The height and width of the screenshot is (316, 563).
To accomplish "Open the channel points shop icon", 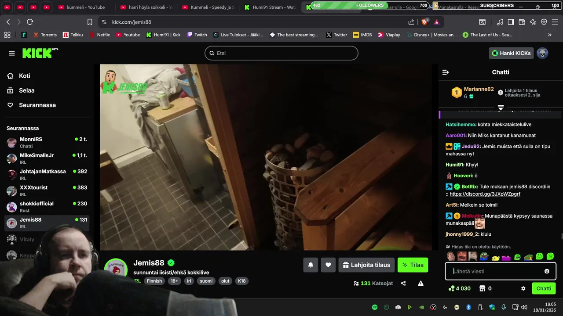I will [x=482, y=288].
